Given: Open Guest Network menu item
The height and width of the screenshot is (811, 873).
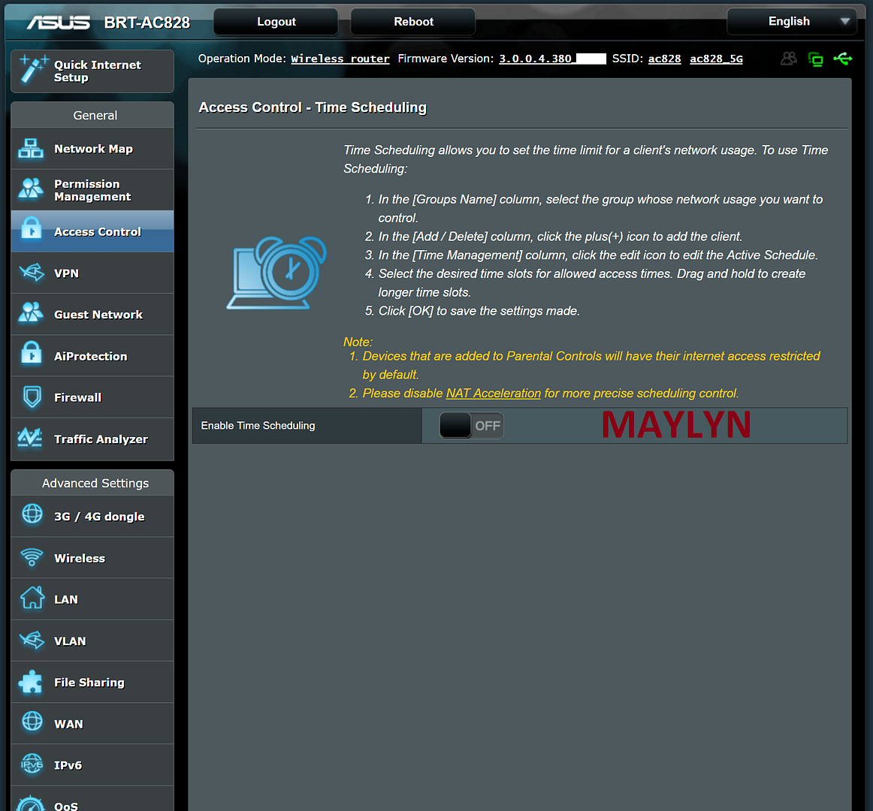Looking at the screenshot, I should pos(92,315).
